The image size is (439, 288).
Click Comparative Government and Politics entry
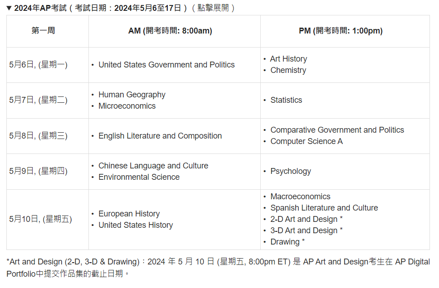(337, 130)
